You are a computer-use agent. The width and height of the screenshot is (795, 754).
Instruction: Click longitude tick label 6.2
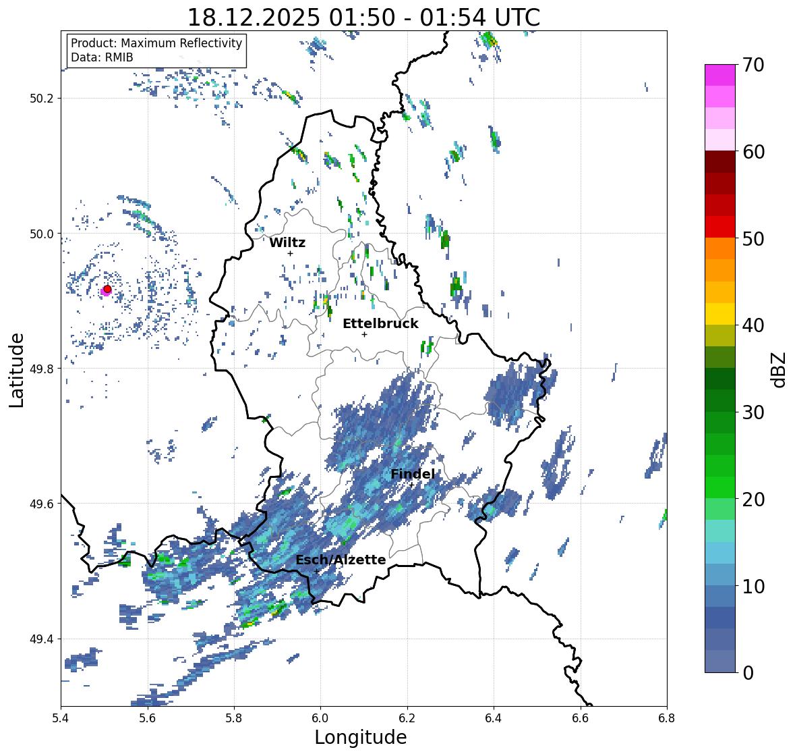click(x=407, y=718)
